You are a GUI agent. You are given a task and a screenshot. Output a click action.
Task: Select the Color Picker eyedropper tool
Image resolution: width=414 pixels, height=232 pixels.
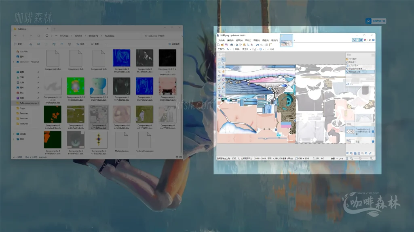point(223,84)
